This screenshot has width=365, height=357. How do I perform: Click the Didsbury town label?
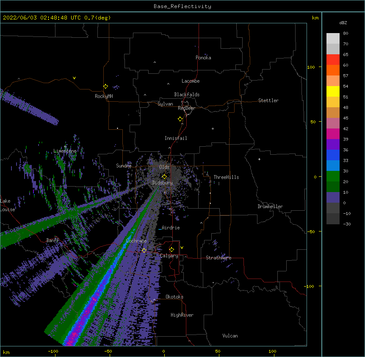tap(163, 183)
